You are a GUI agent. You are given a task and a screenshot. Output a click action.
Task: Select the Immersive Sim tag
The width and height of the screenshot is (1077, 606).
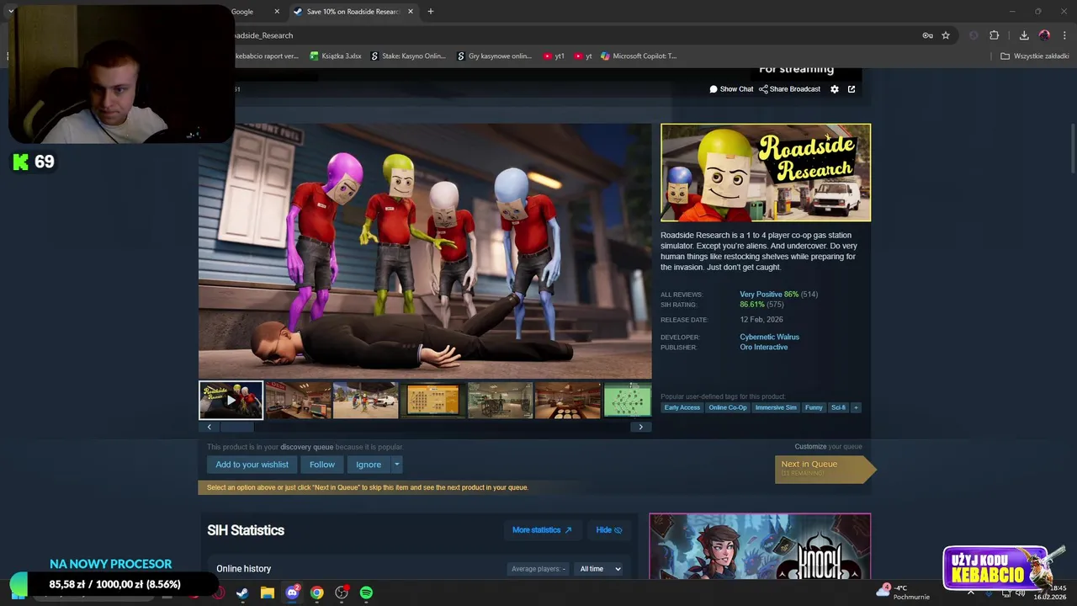click(x=776, y=407)
